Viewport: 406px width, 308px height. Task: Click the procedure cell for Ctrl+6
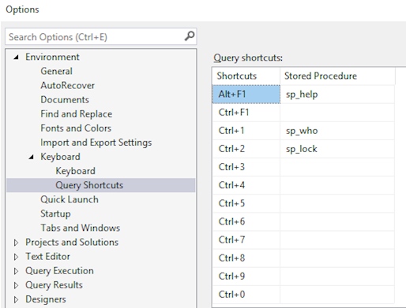point(337,221)
